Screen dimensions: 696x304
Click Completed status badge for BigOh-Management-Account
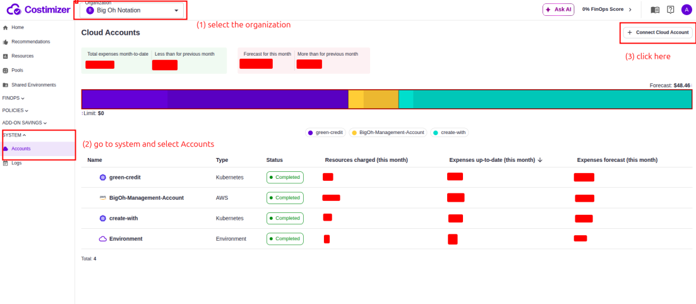click(x=285, y=198)
